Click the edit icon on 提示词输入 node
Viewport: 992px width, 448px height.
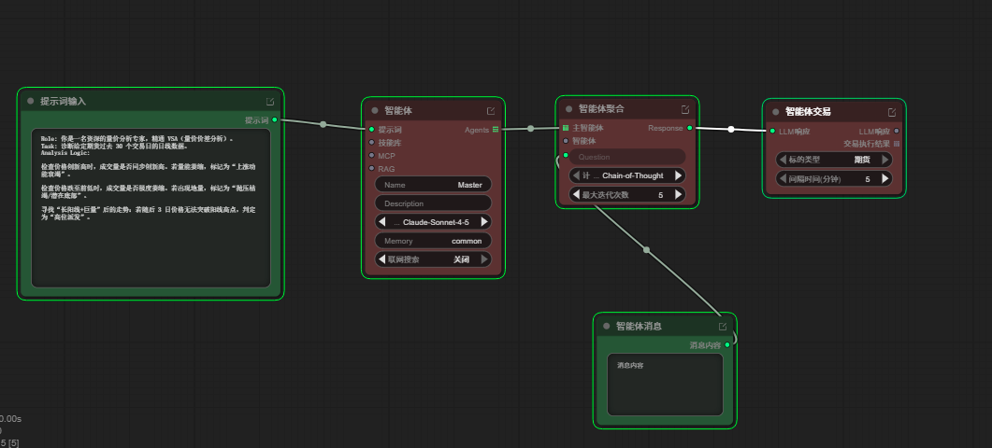[x=270, y=102]
